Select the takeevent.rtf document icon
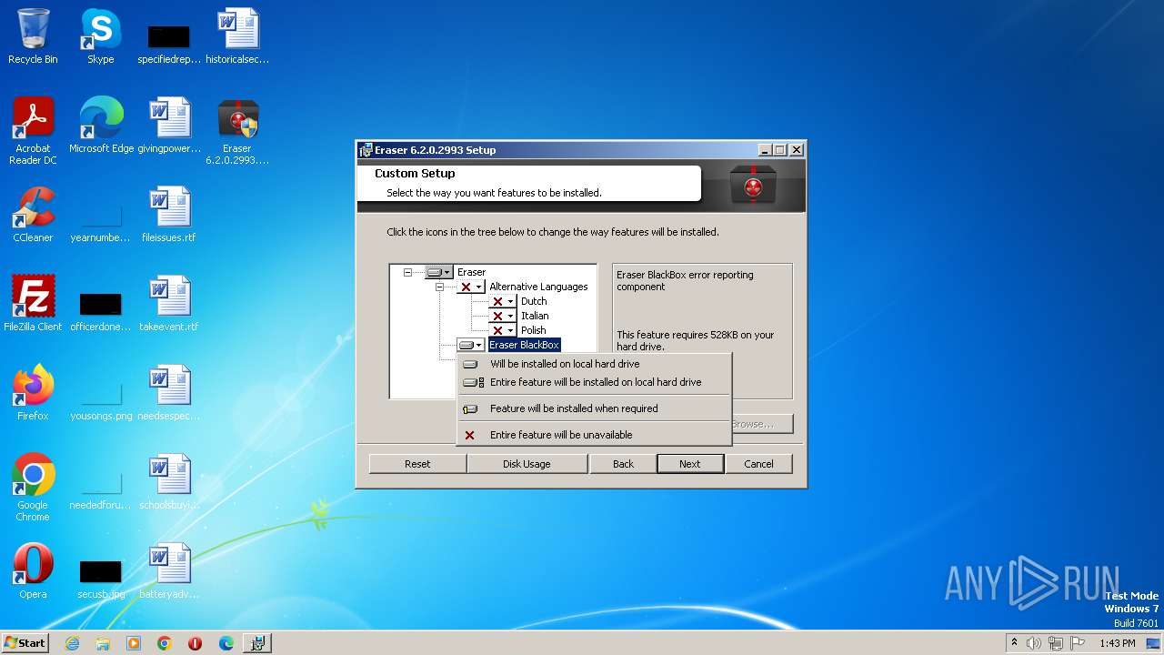This screenshot has width=1164, height=655. coord(169,304)
